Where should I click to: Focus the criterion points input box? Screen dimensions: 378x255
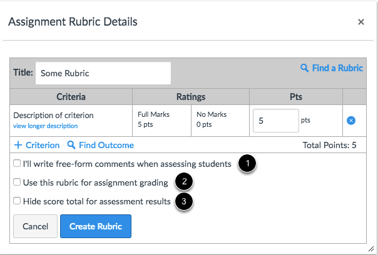275,121
